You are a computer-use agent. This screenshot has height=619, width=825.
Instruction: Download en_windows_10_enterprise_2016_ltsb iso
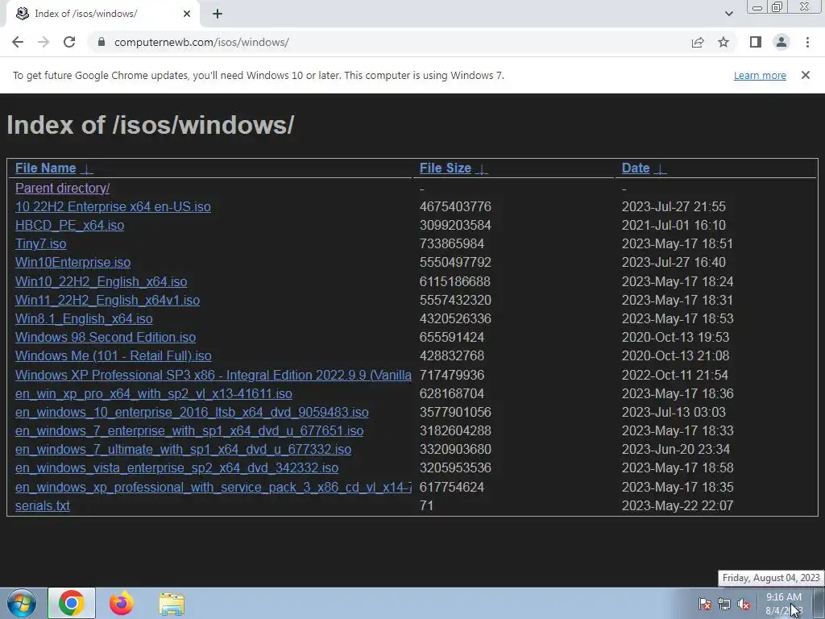click(192, 412)
